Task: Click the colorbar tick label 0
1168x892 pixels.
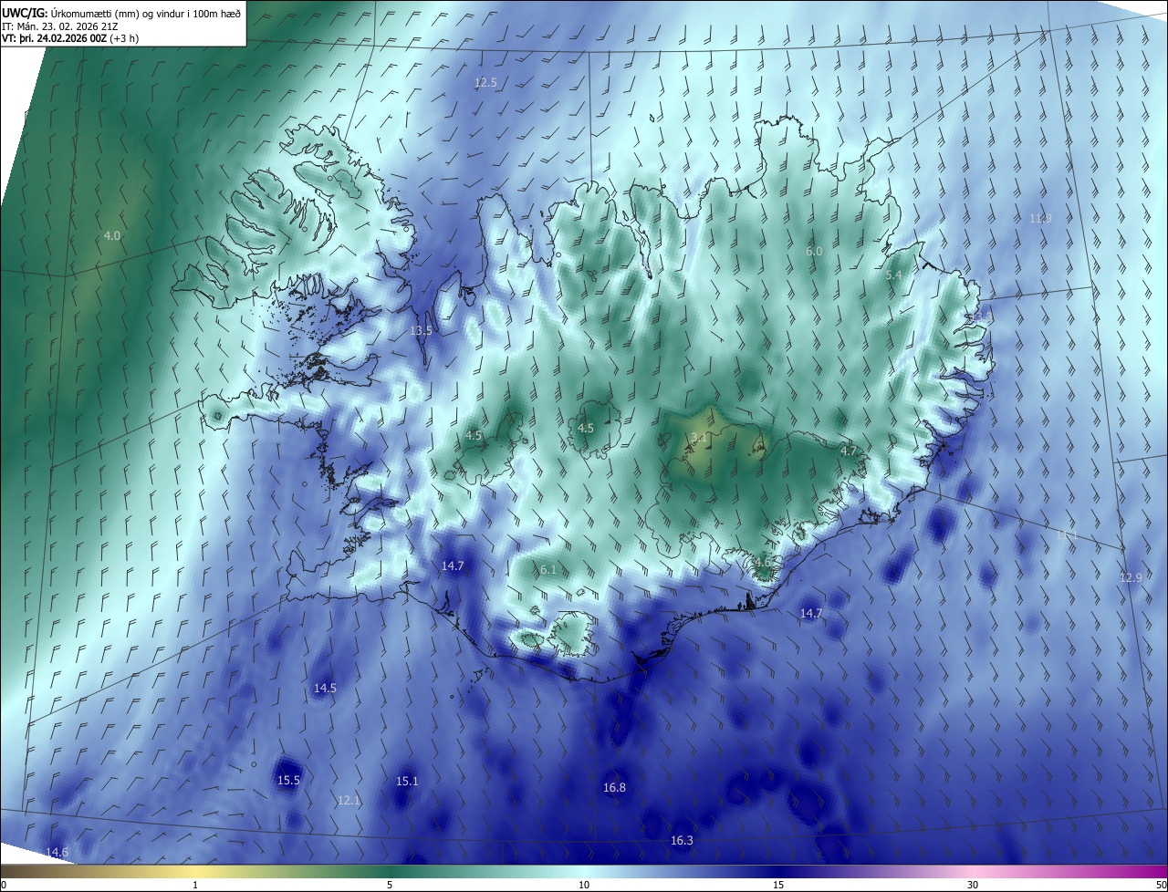Action: click(x=4, y=885)
